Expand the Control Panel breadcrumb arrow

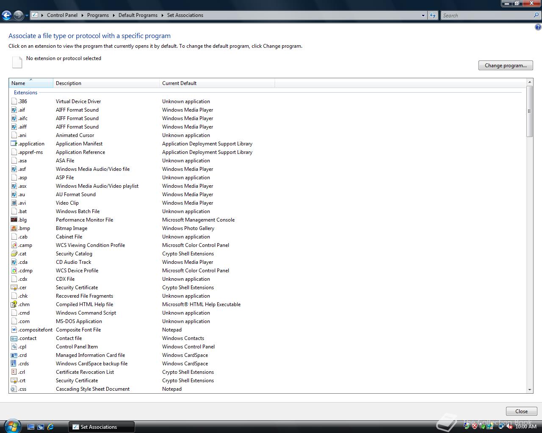click(x=82, y=15)
